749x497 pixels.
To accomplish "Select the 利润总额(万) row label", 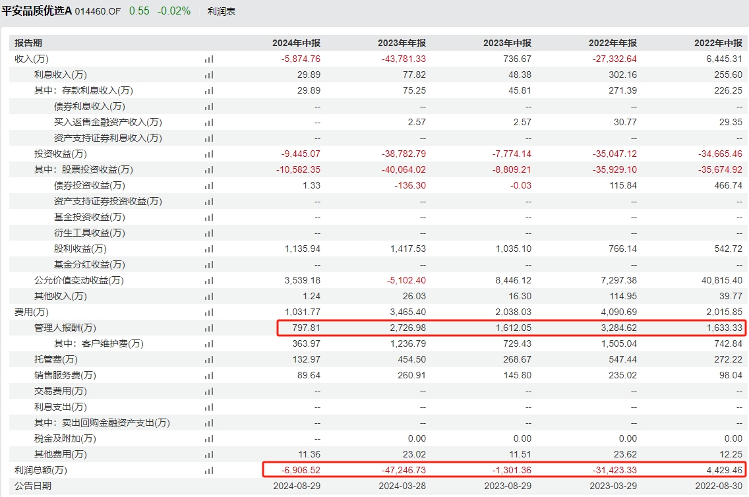I will point(41,470).
